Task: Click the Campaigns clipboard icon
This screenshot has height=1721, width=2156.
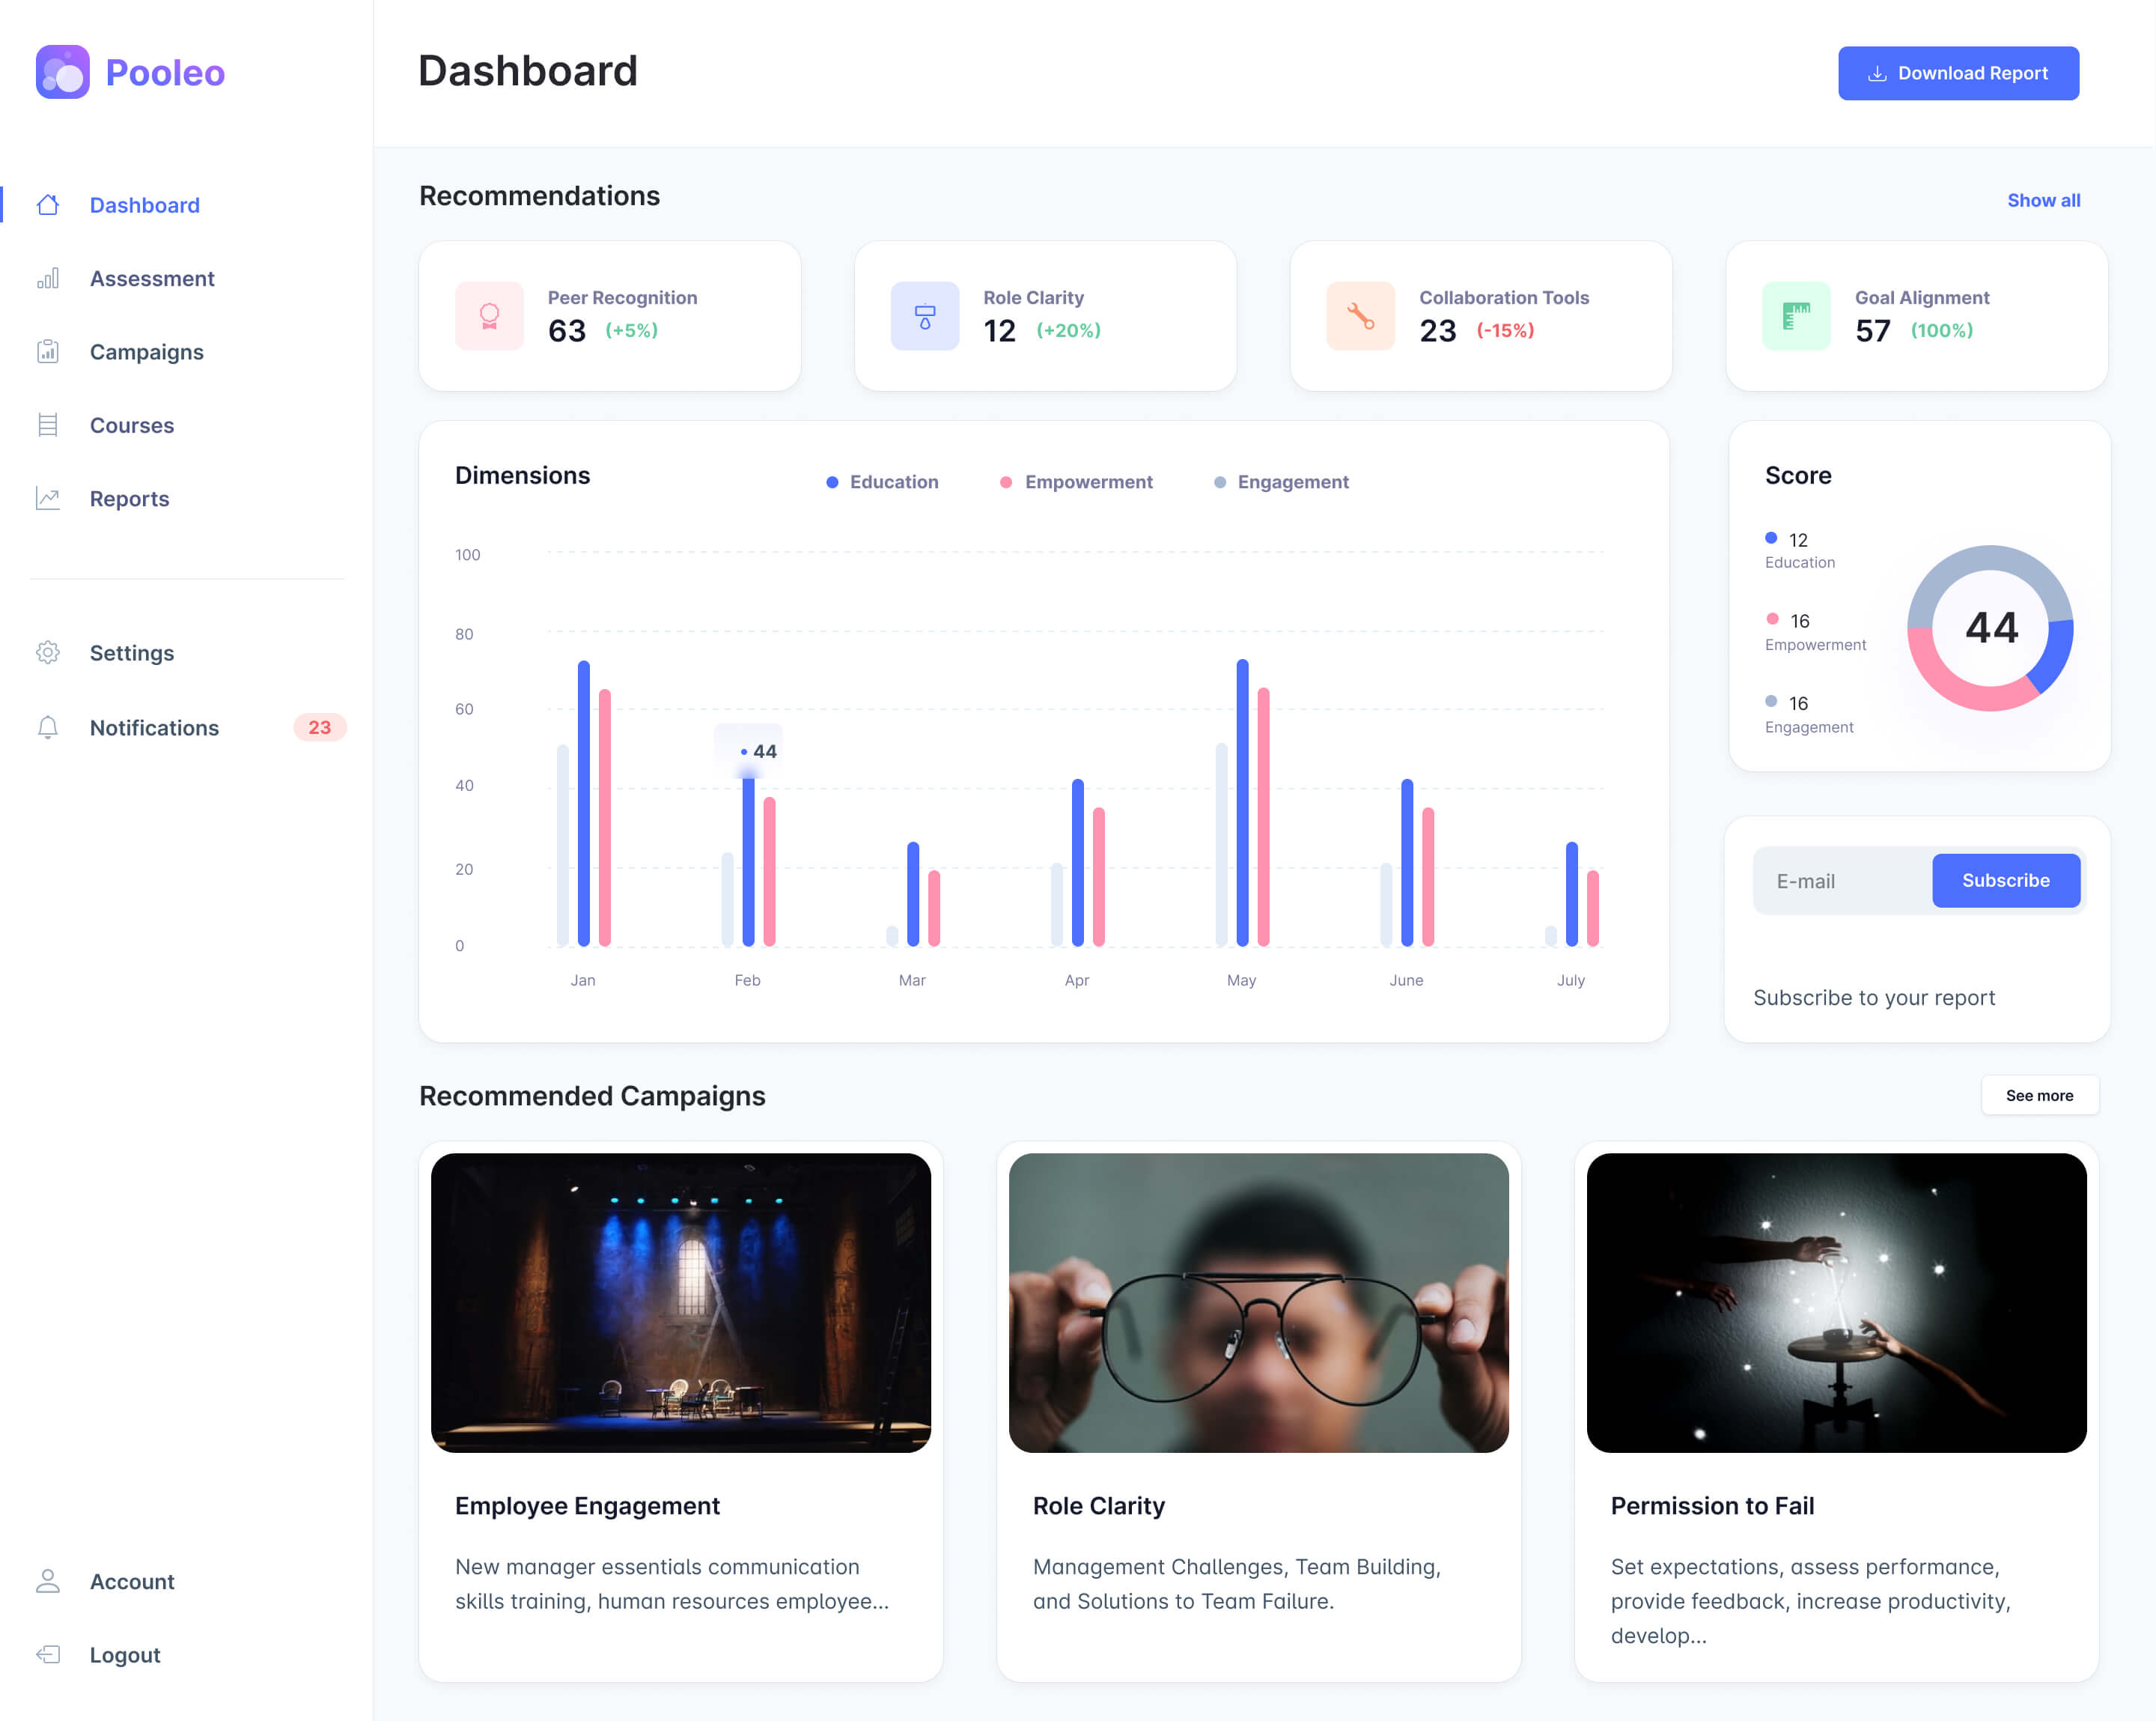Action: click(x=48, y=351)
